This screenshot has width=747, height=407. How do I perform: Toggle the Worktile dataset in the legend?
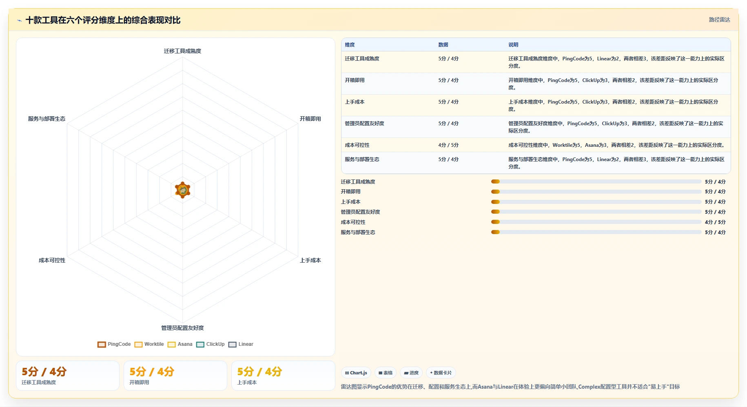click(149, 344)
